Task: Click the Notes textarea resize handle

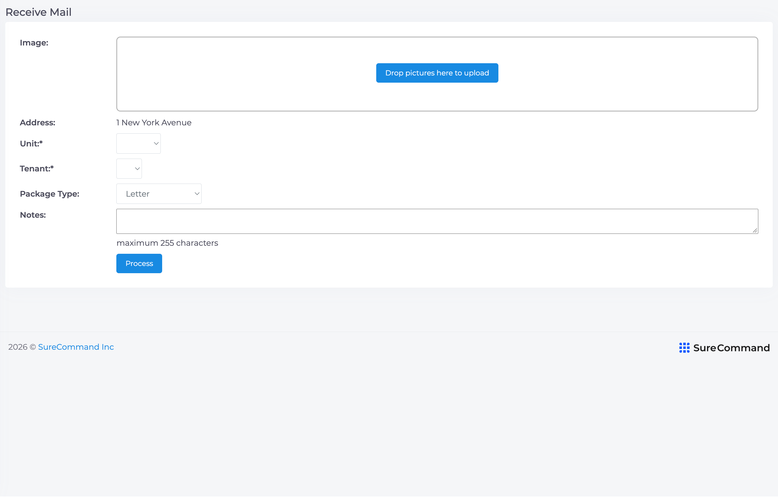Action: coord(755,230)
